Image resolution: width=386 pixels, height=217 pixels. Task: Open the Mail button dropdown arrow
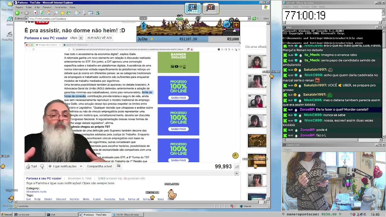80,13
